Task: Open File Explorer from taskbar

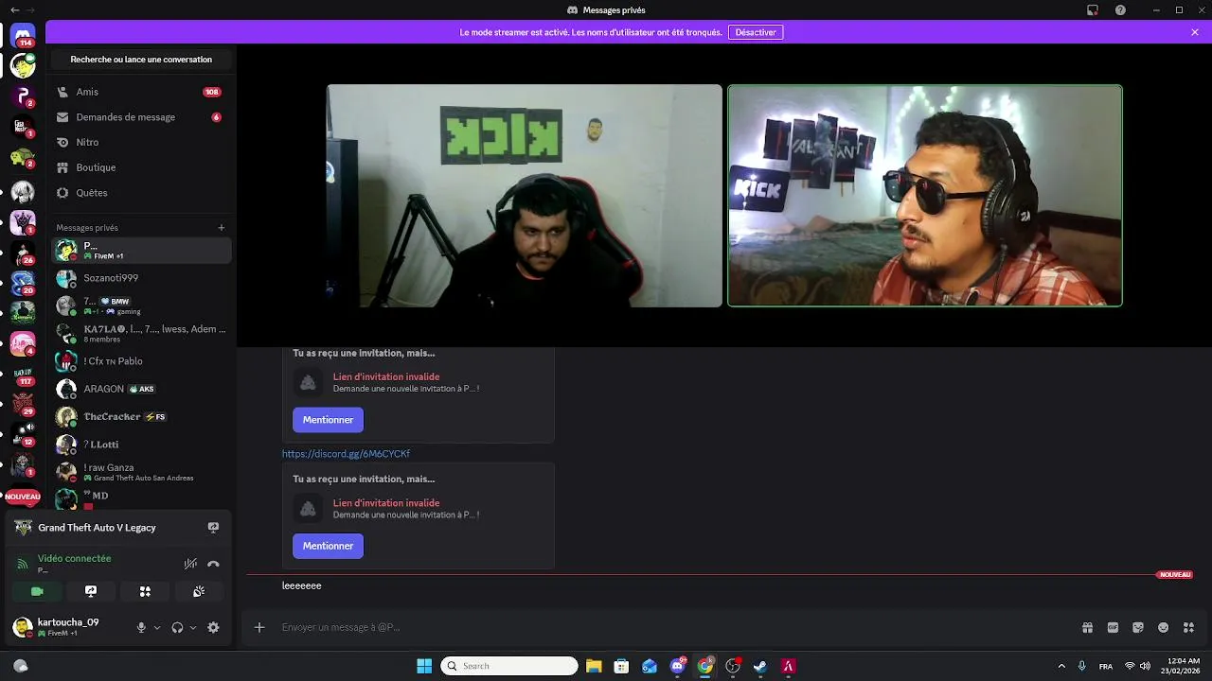Action: click(594, 666)
